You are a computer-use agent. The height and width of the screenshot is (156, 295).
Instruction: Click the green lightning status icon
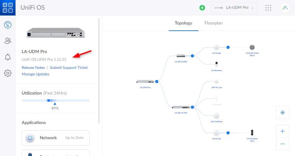pos(202,8)
